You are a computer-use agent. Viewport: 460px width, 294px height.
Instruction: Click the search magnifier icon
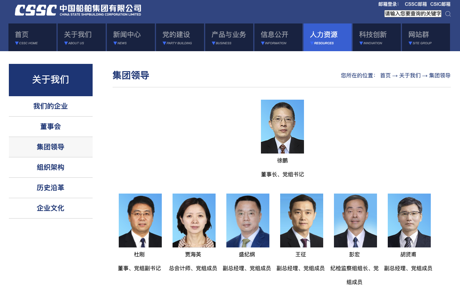(448, 14)
